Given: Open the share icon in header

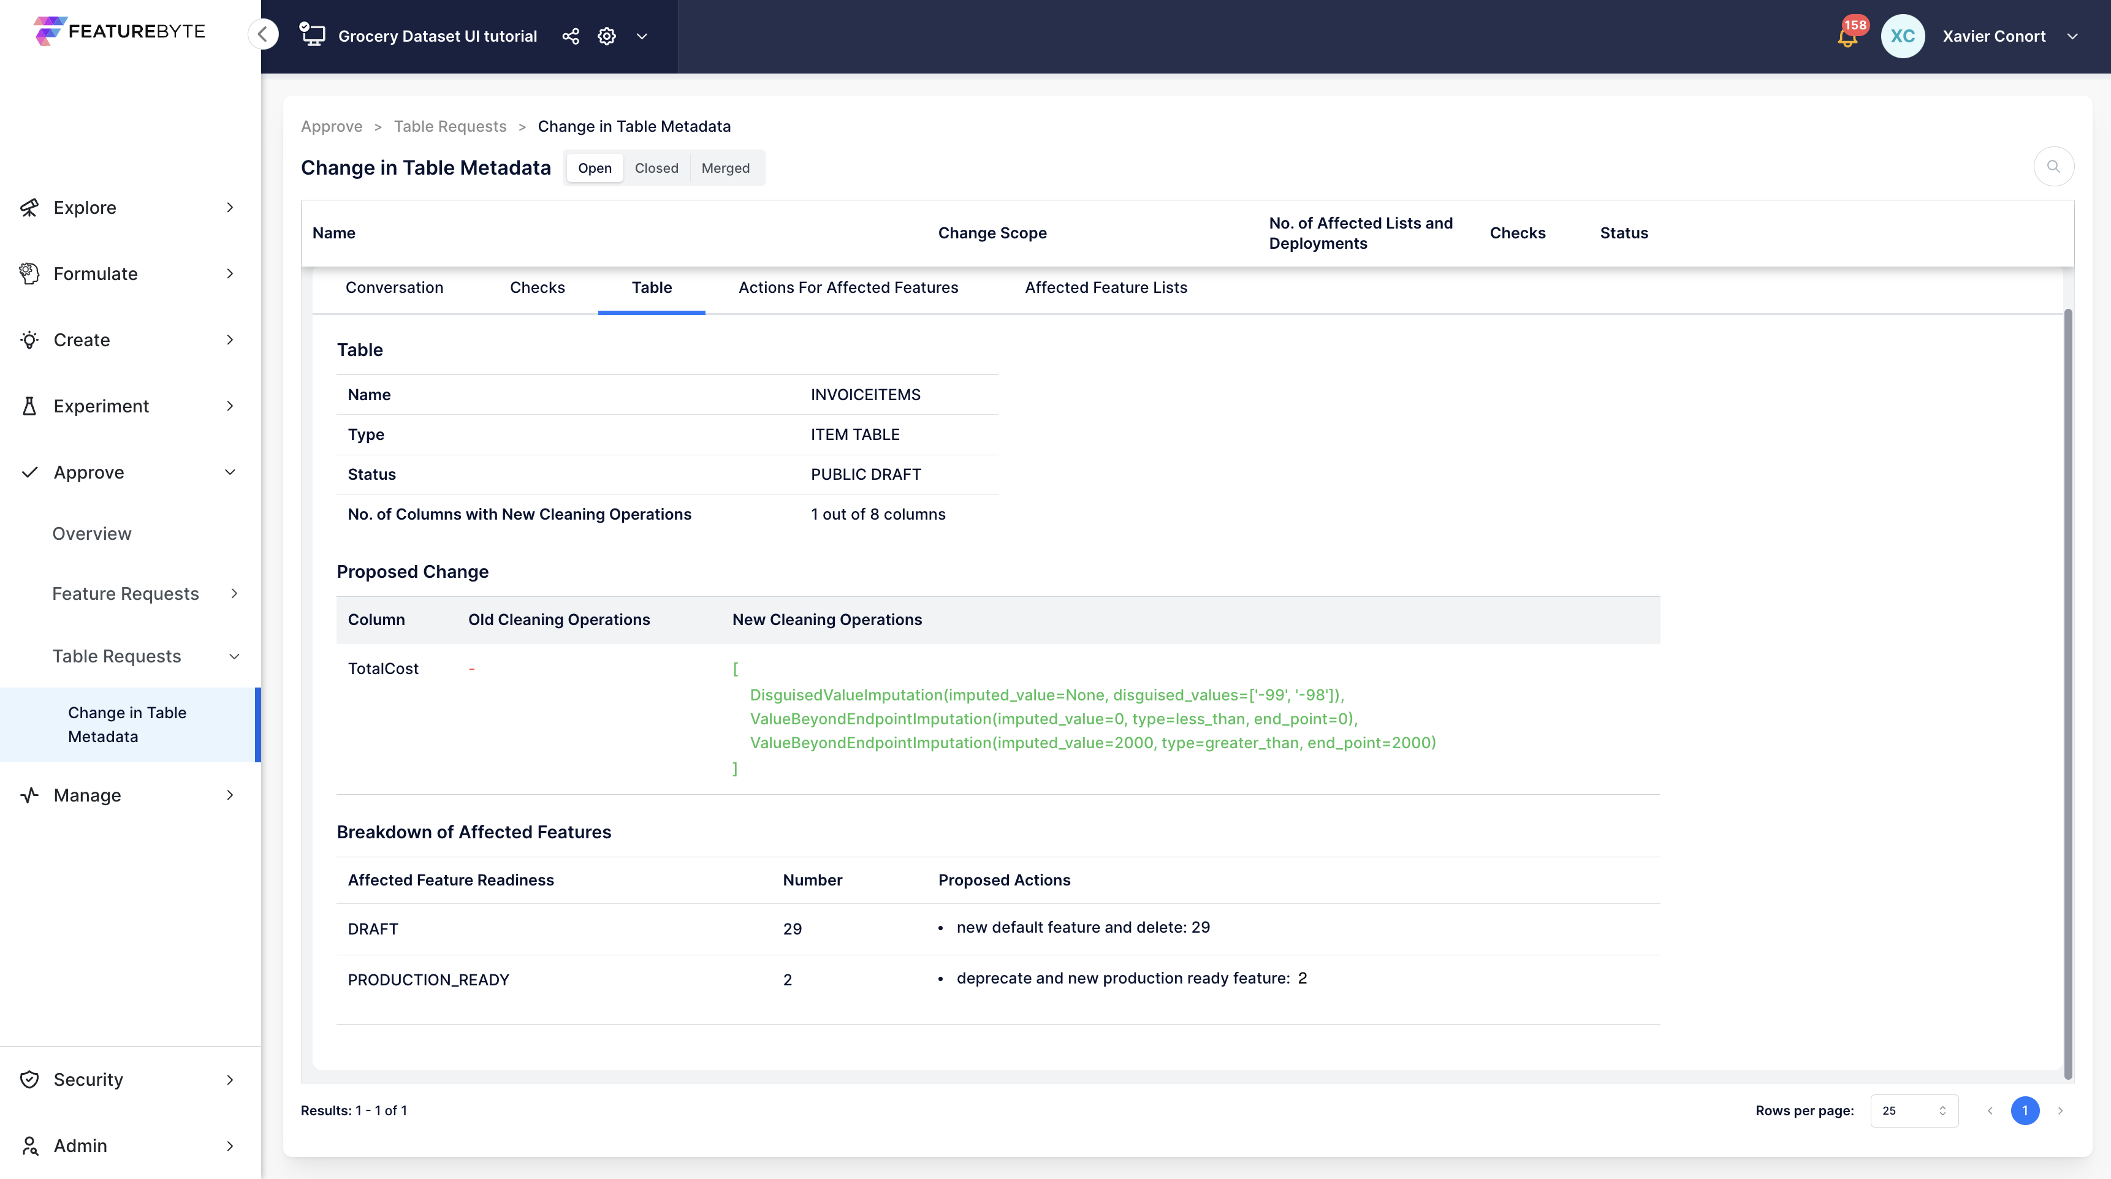Looking at the screenshot, I should tap(571, 36).
